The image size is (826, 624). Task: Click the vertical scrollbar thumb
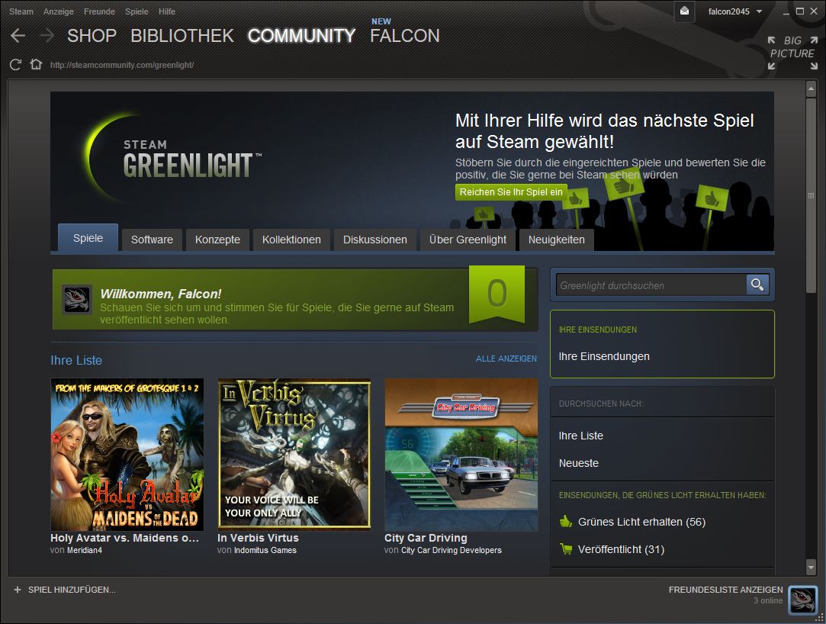(811, 195)
